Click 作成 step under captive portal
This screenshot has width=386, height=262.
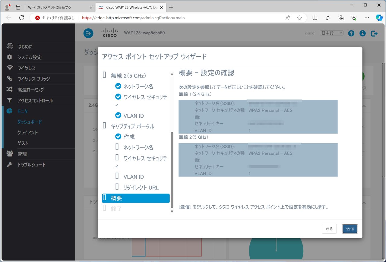tap(129, 137)
